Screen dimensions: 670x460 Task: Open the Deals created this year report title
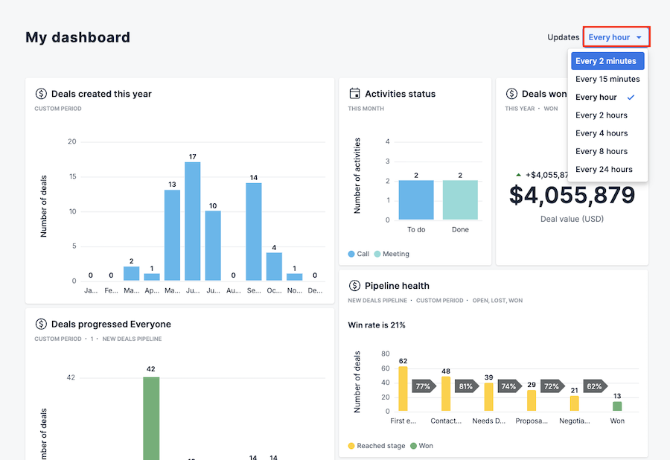pos(101,94)
